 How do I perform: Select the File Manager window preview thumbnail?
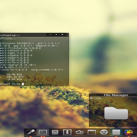113,110
